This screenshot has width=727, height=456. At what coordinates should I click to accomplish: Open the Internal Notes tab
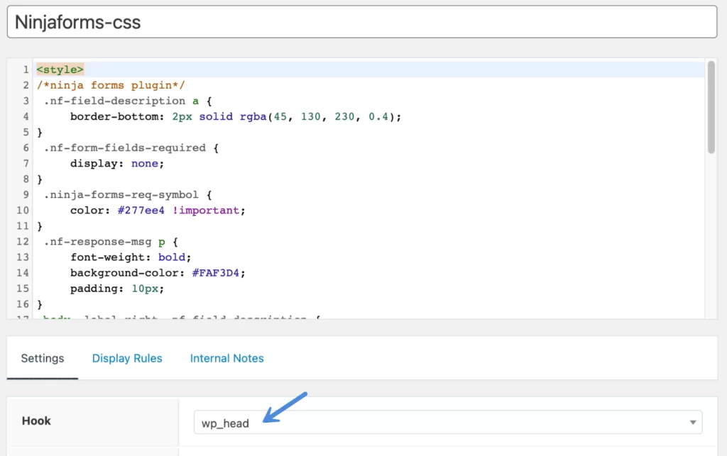point(226,358)
